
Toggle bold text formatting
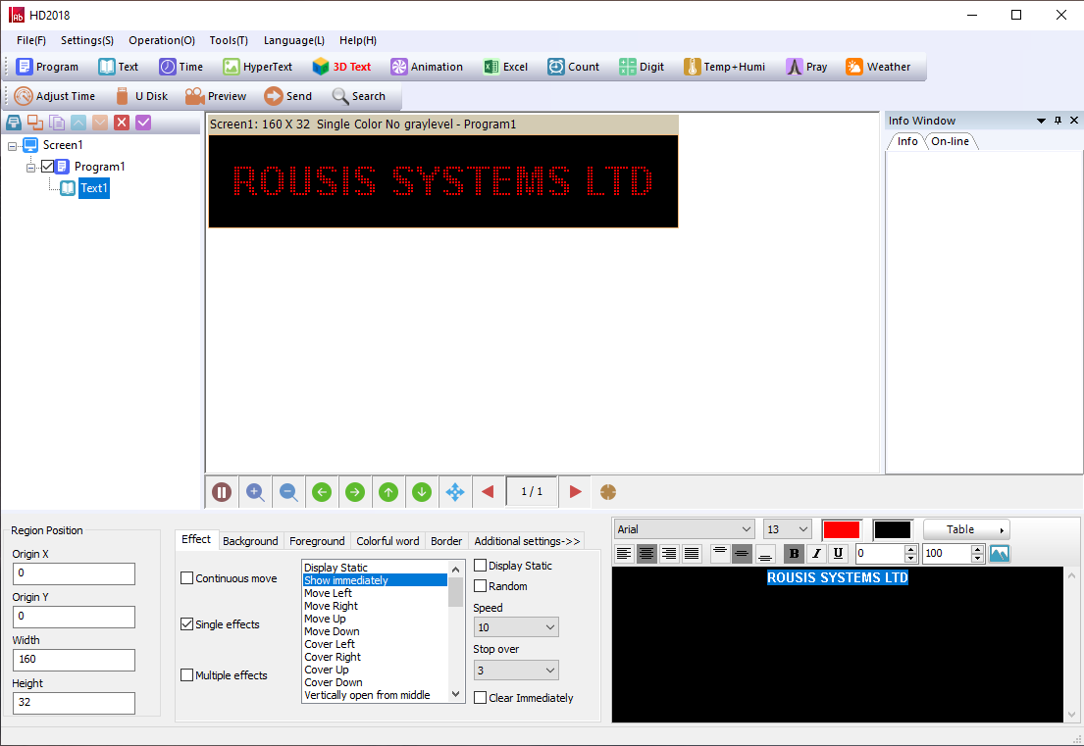pos(794,553)
